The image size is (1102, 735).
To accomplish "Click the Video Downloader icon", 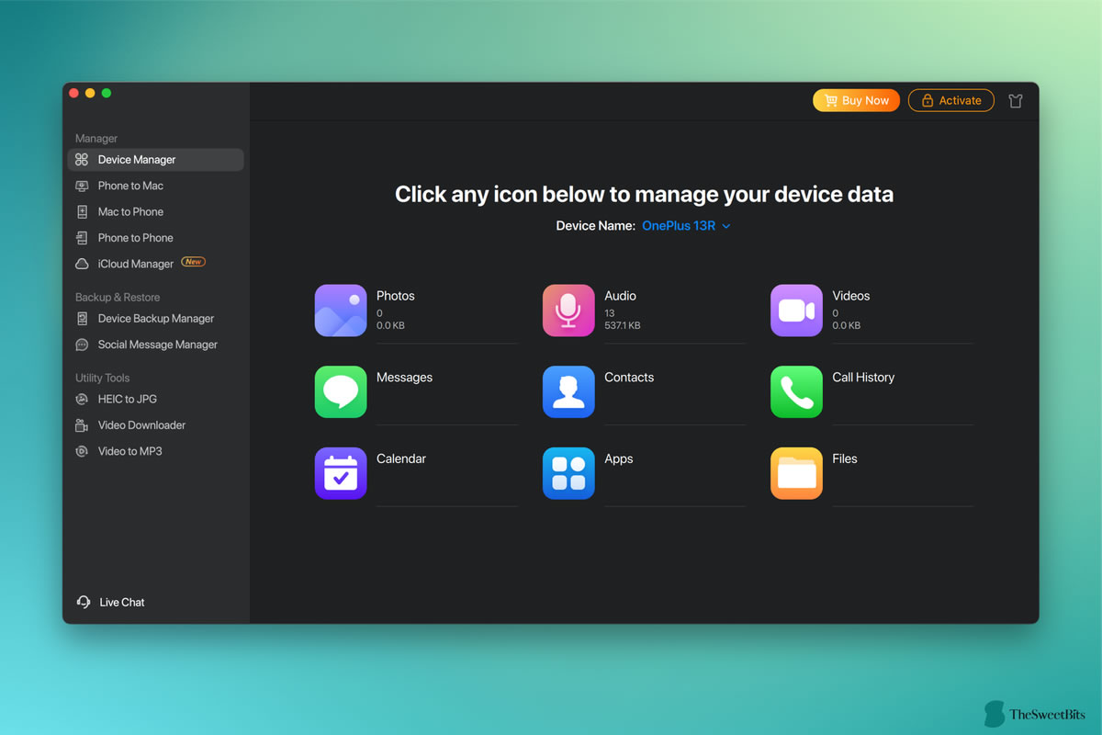I will pyautogui.click(x=82, y=425).
